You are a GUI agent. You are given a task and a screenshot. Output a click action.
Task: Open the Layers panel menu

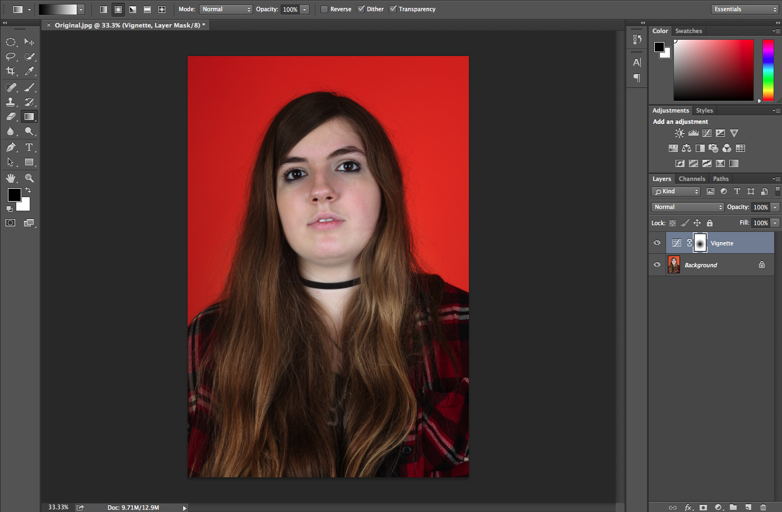pos(776,179)
